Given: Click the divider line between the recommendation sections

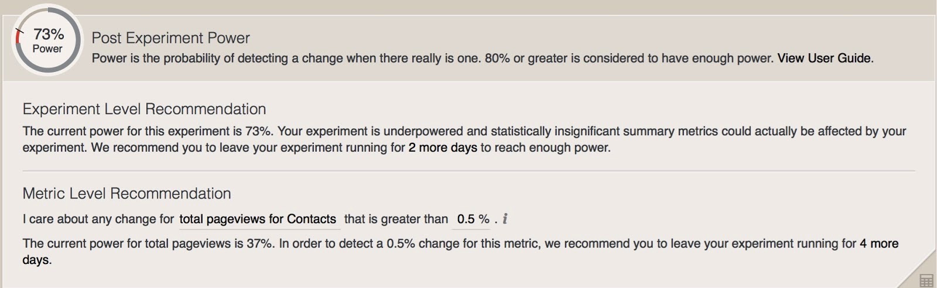Looking at the screenshot, I should [x=468, y=171].
